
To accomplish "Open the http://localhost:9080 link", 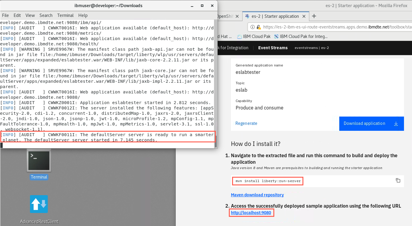I will [x=251, y=213].
